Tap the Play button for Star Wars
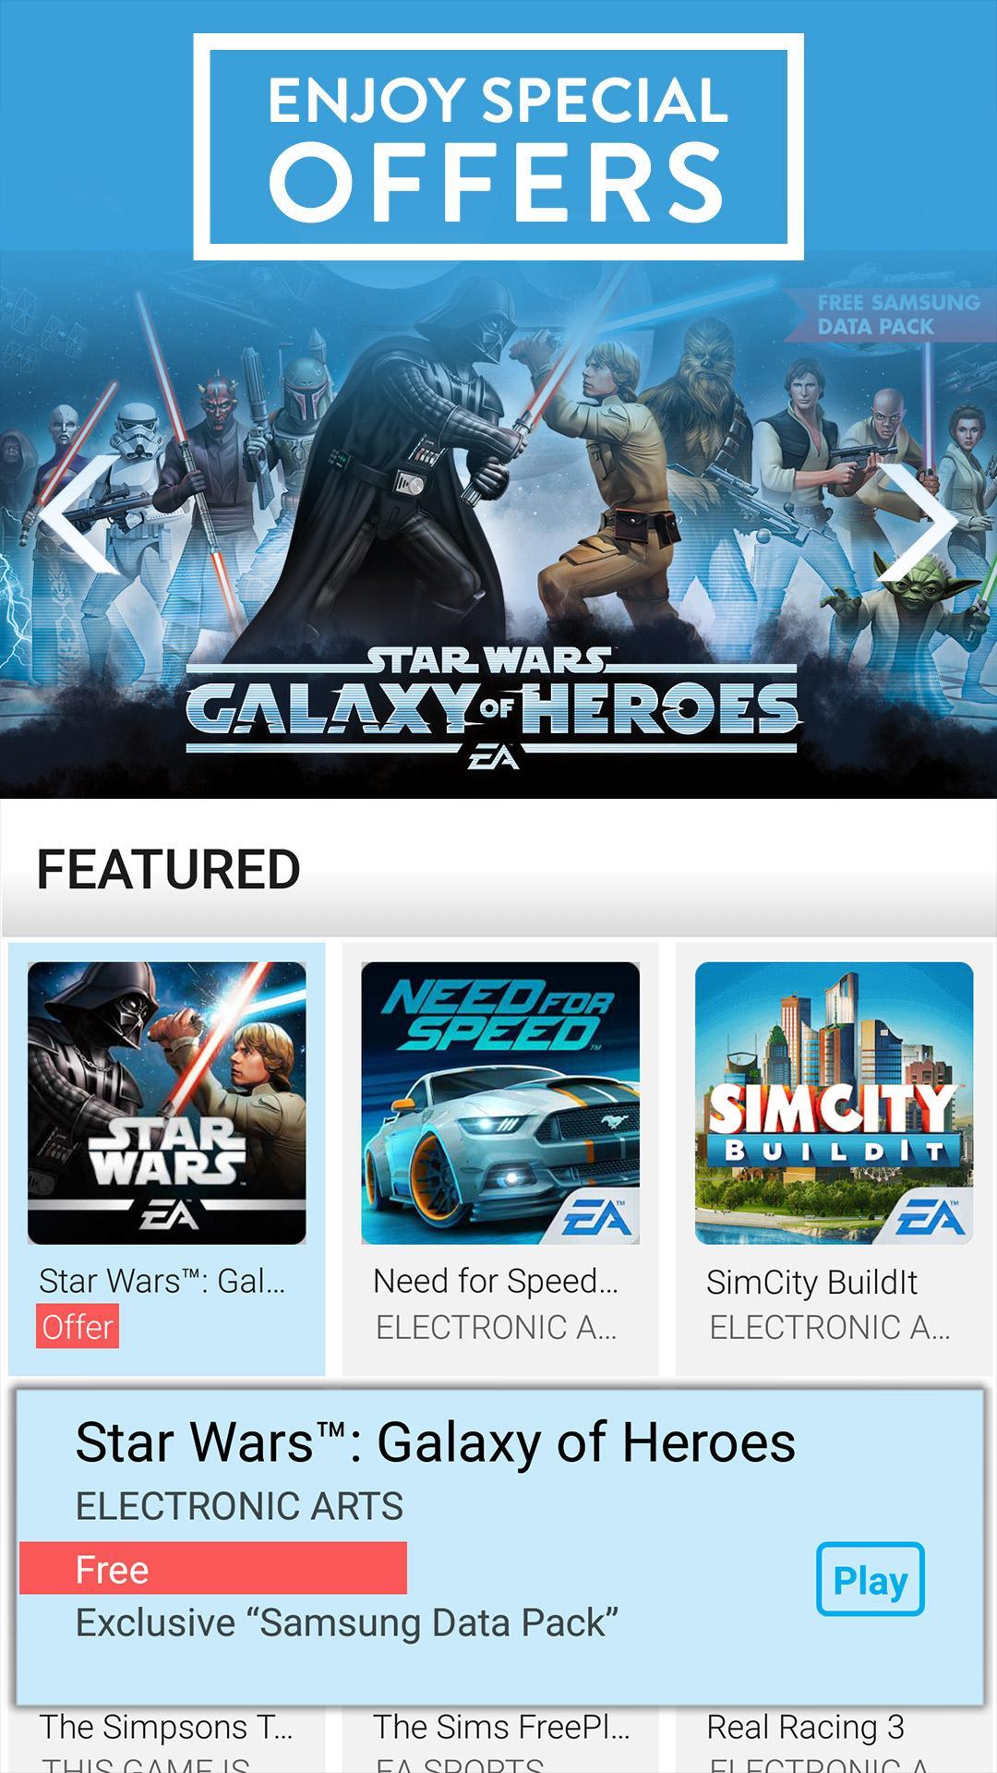997x1773 pixels. pyautogui.click(x=870, y=1579)
